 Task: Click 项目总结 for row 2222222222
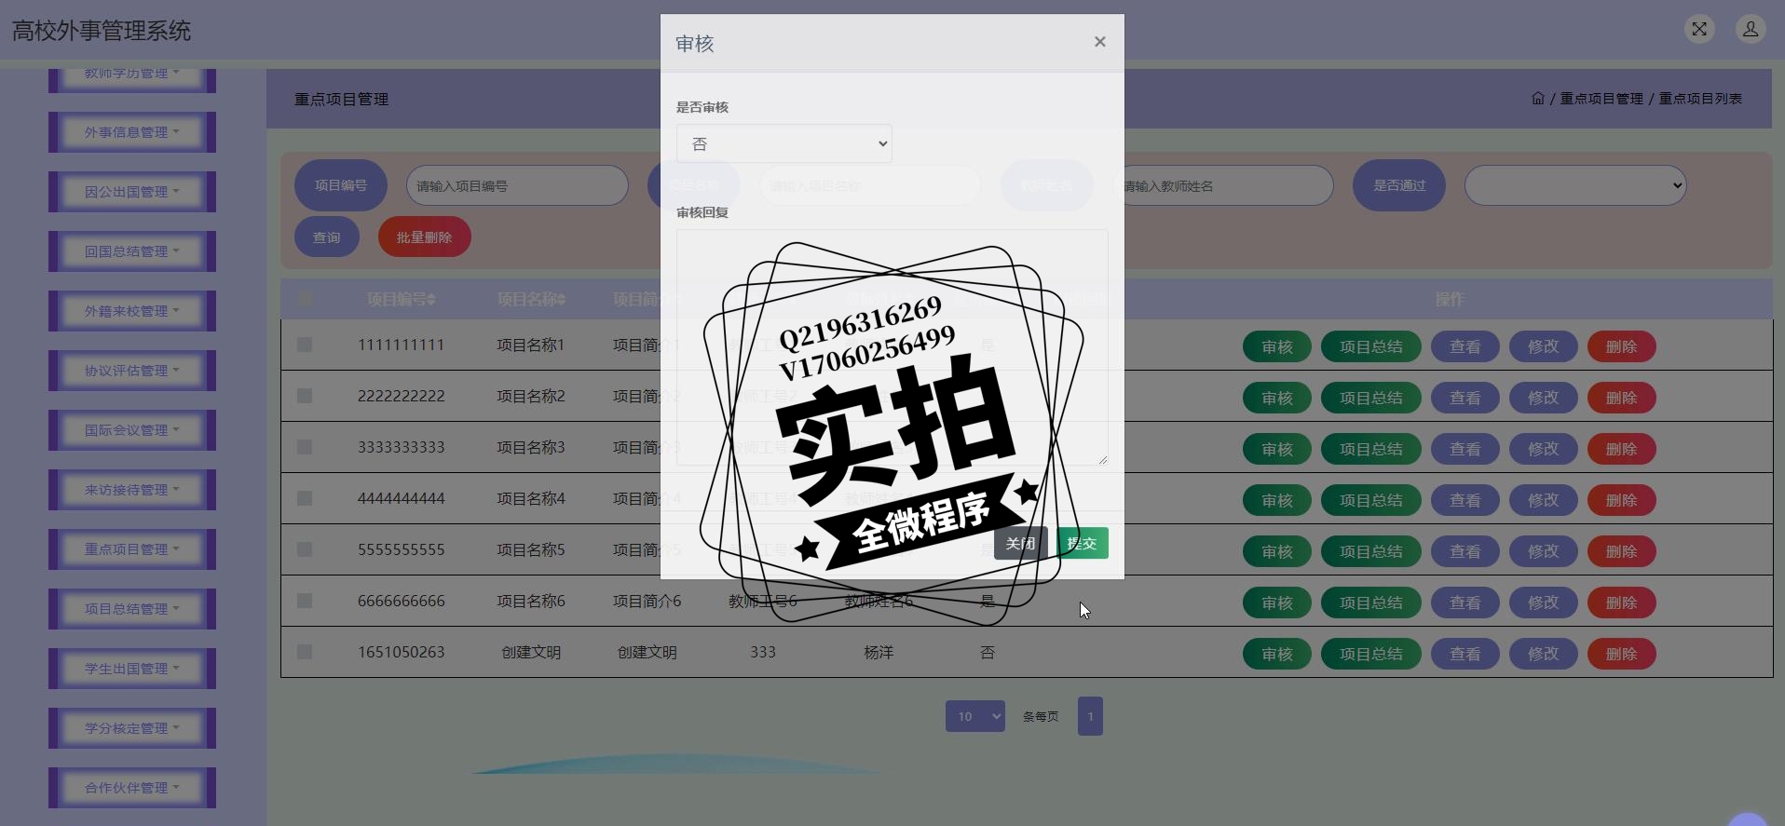coord(1371,398)
